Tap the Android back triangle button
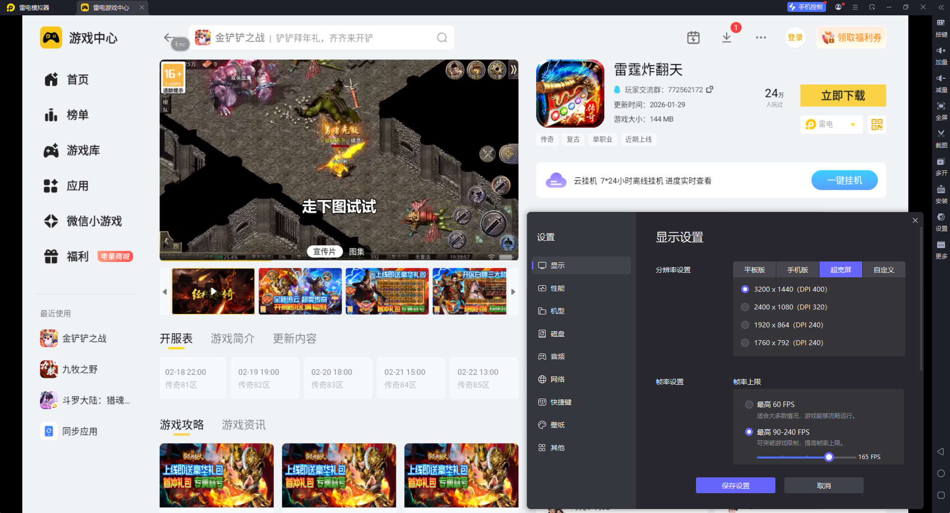 [x=941, y=452]
